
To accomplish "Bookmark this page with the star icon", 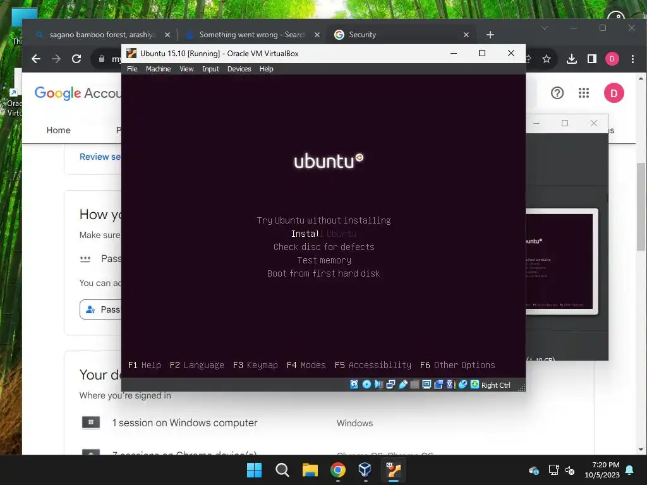I will point(547,59).
